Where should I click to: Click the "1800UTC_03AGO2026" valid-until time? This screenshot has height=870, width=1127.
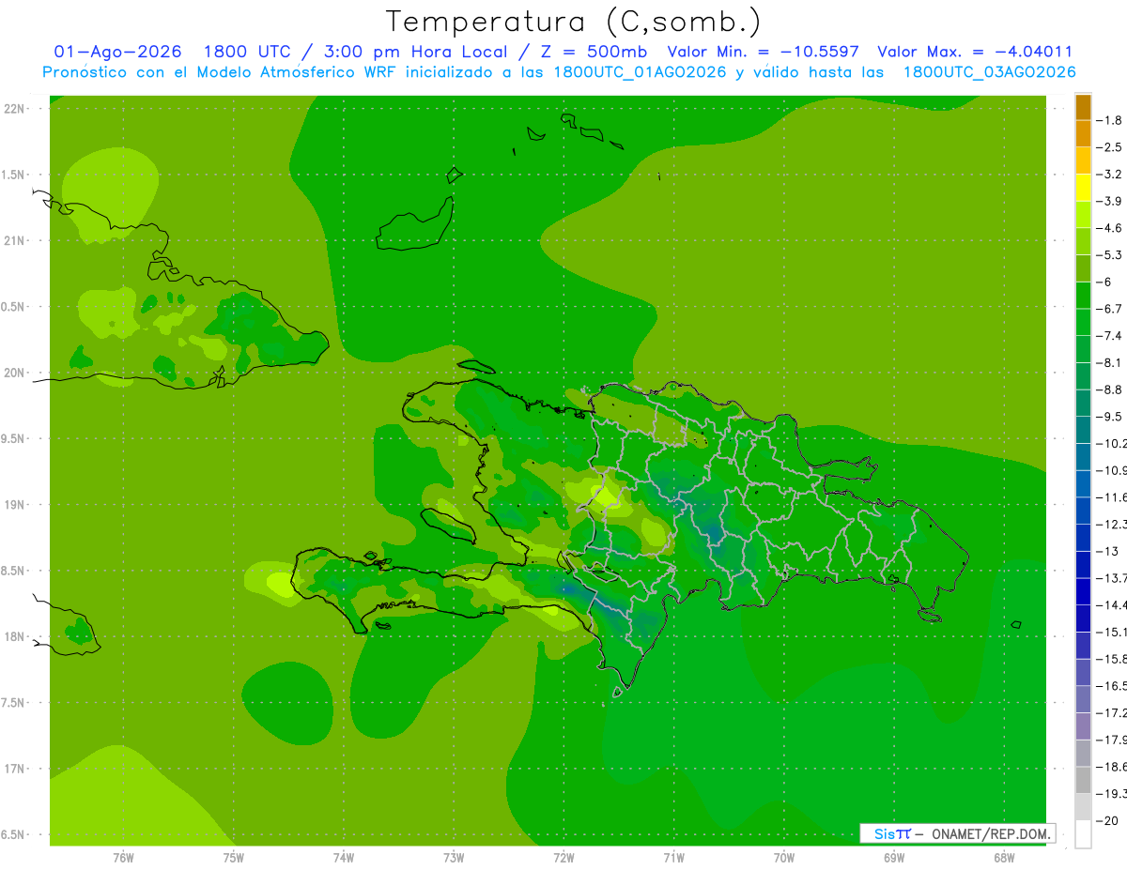tap(989, 72)
